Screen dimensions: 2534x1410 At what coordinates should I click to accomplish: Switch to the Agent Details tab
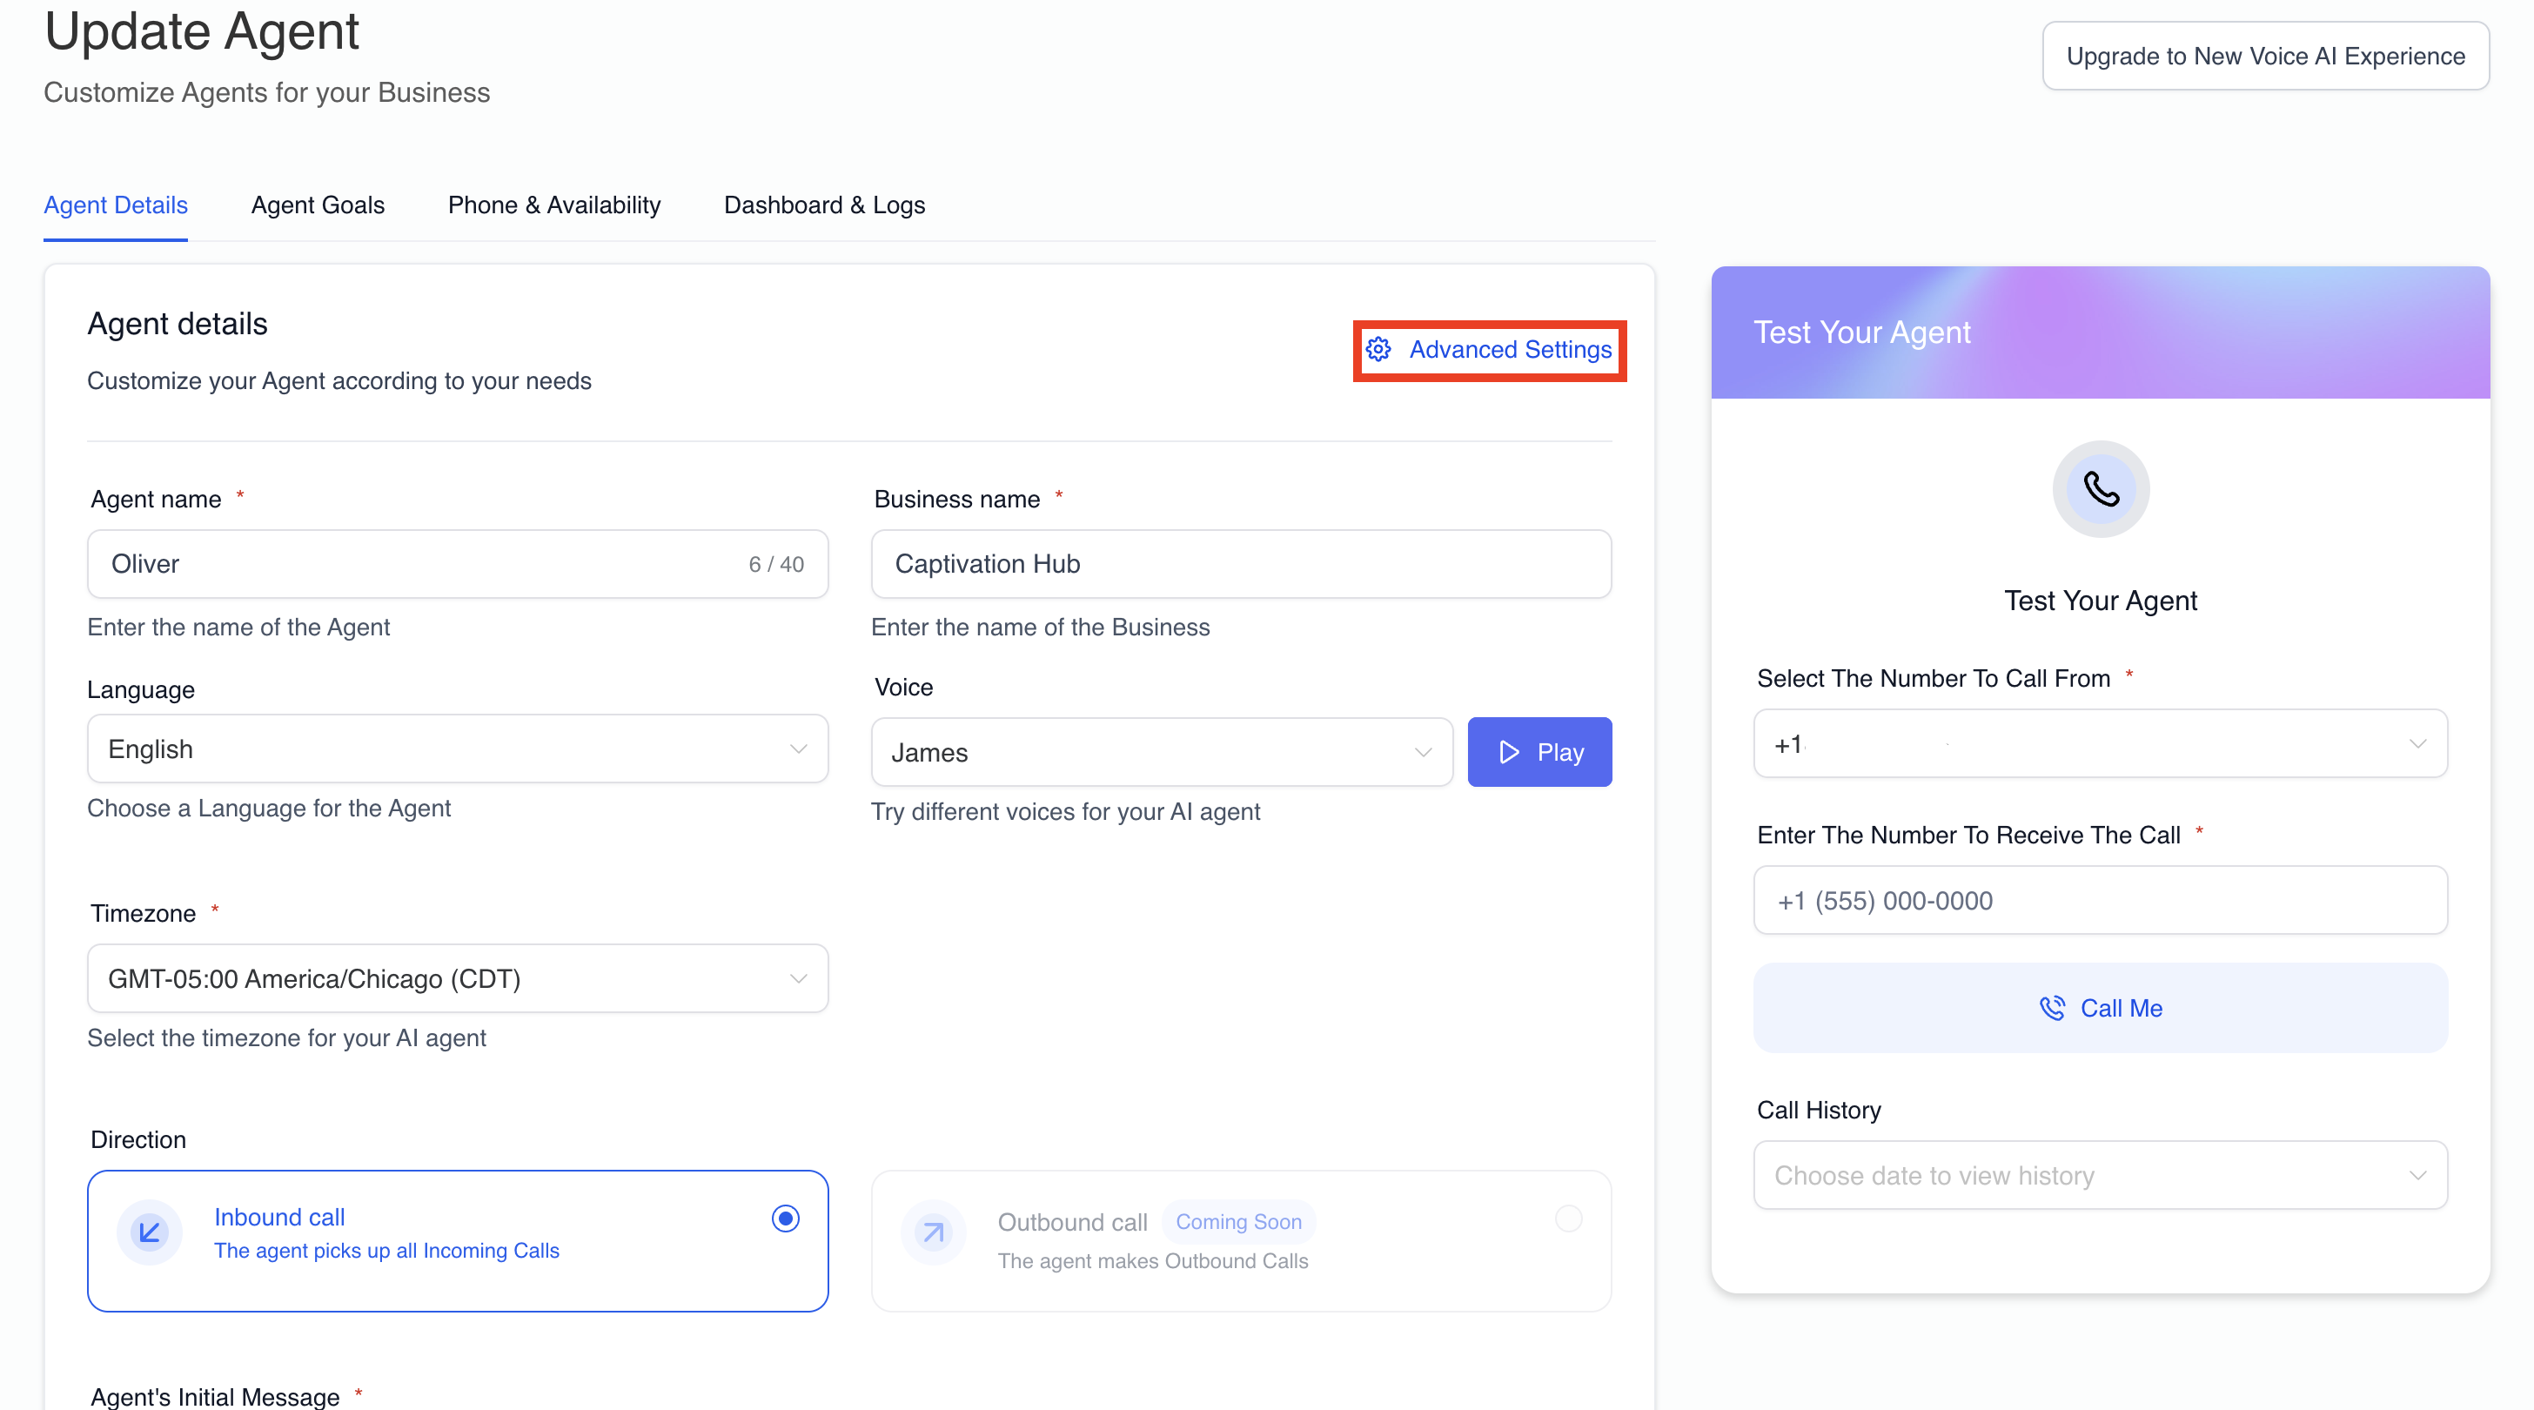pos(115,205)
